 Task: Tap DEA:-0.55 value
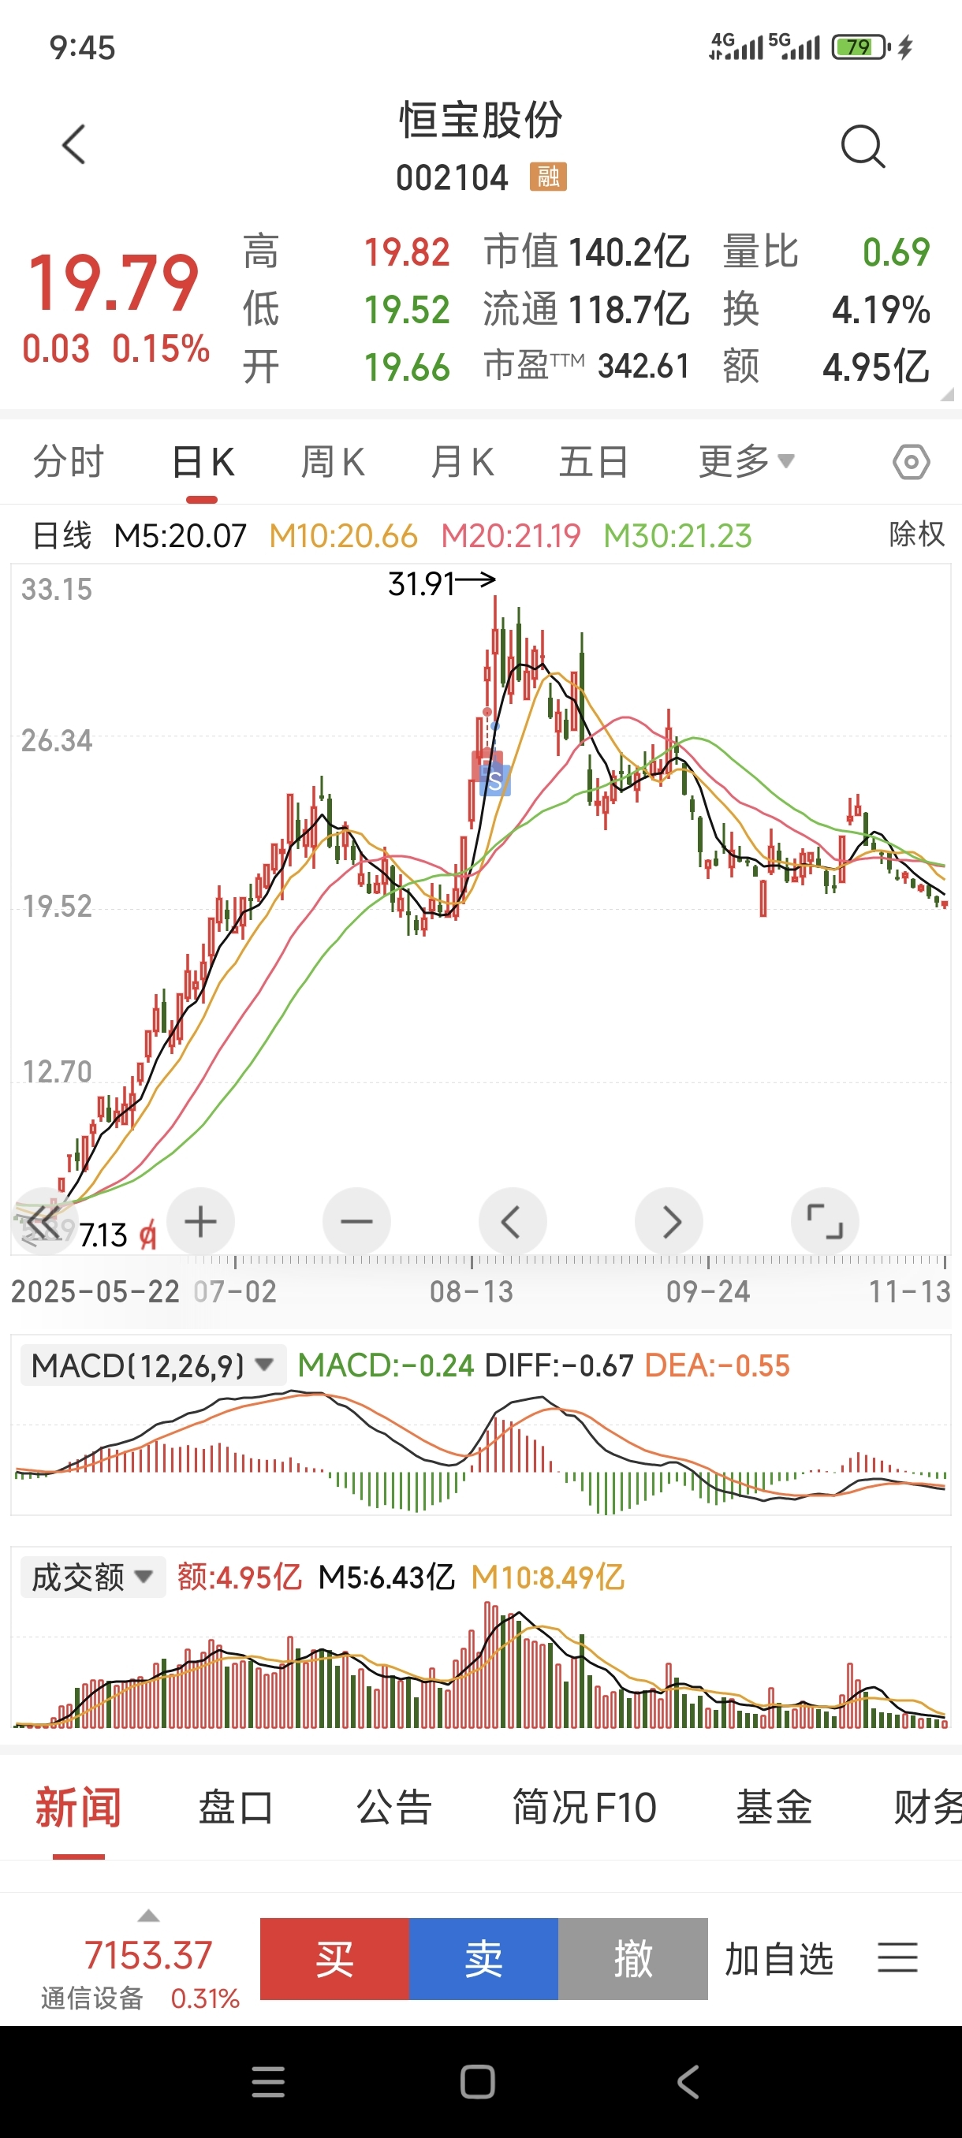tap(717, 1365)
